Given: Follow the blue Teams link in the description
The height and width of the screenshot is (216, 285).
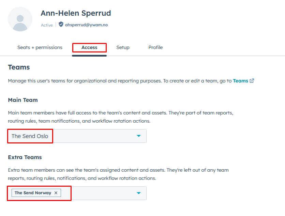Looking at the screenshot, I should click(240, 81).
